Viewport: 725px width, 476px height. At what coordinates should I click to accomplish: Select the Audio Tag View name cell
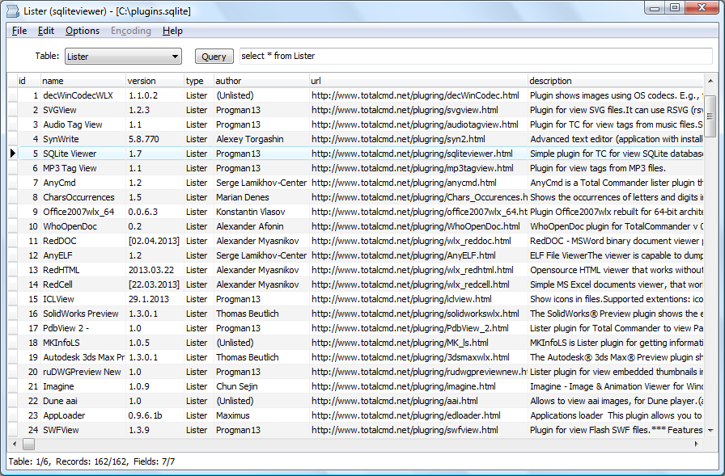tap(83, 124)
